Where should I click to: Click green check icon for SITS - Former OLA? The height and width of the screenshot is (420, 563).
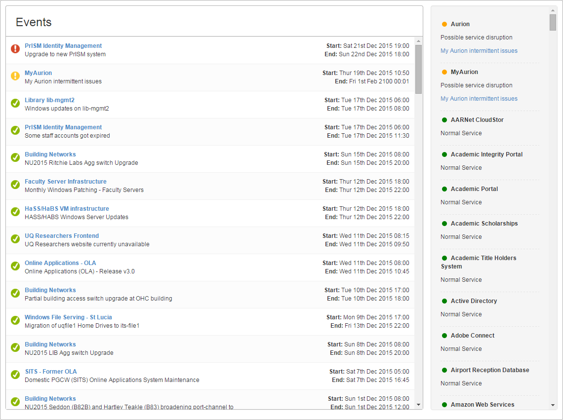point(15,375)
